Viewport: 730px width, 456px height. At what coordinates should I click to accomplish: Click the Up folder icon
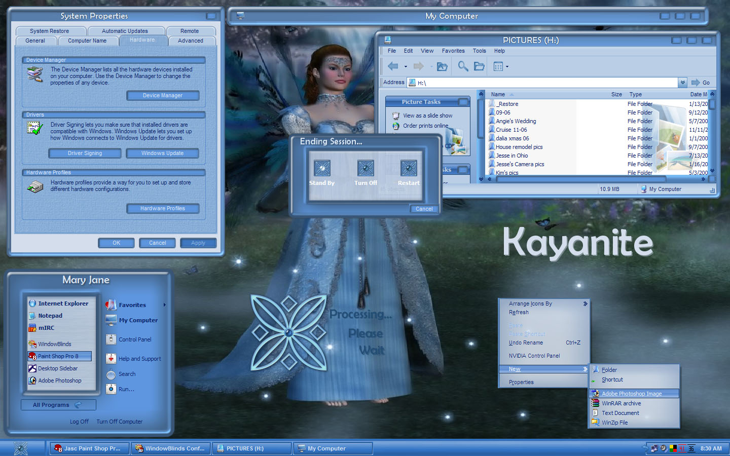pyautogui.click(x=442, y=66)
